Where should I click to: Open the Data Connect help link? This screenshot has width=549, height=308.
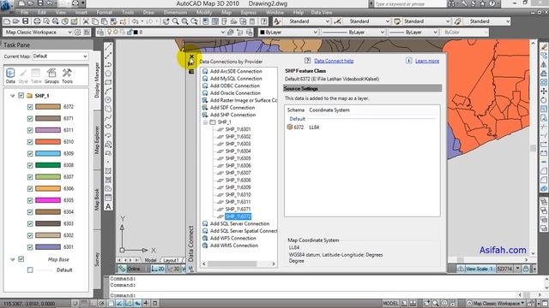point(334,61)
